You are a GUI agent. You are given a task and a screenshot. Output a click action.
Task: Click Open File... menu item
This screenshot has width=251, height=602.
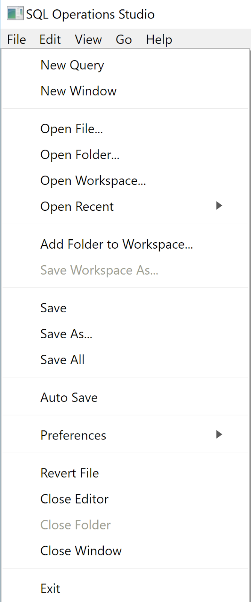pos(71,129)
